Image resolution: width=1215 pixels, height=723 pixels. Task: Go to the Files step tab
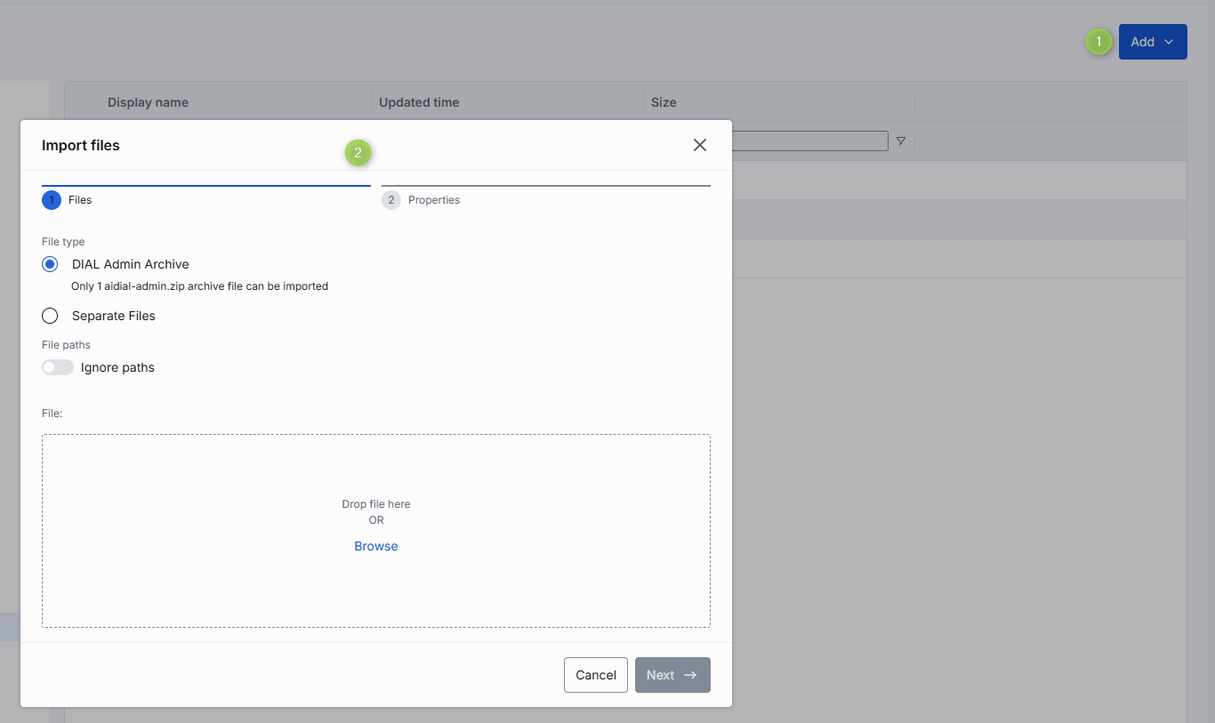pyautogui.click(x=80, y=200)
